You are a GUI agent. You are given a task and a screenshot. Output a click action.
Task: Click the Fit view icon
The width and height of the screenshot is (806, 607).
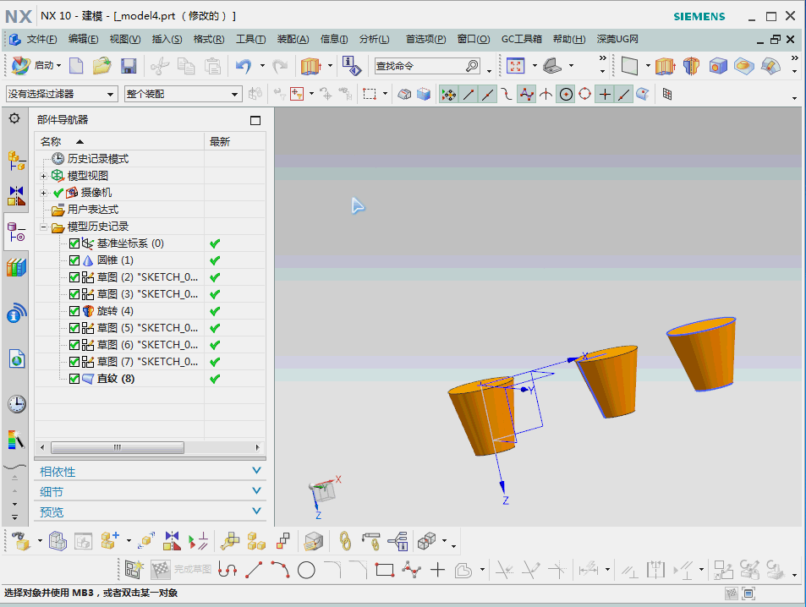click(516, 66)
